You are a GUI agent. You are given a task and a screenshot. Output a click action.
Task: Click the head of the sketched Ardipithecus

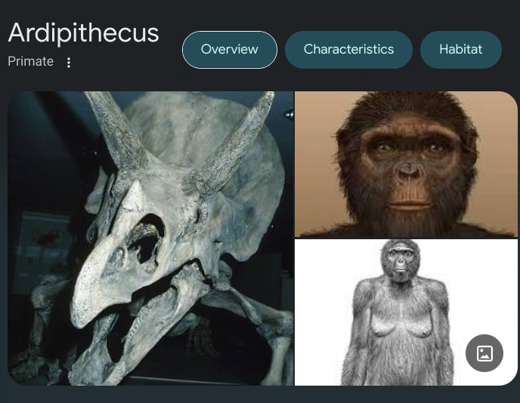401,261
